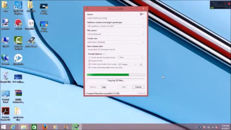This screenshot has width=231, height=130.
Task: Click the green copy progress bar
Action: (x=115, y=75)
